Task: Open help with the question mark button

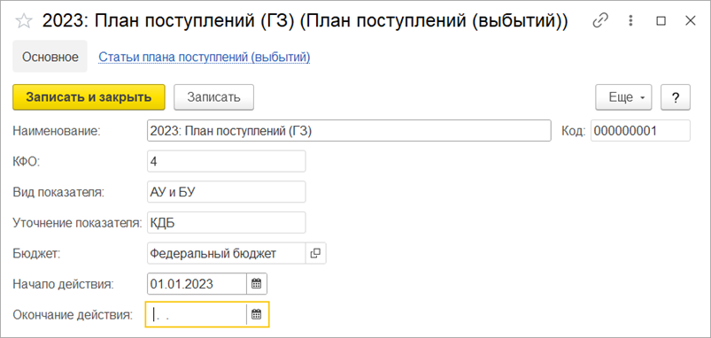Action: pyautogui.click(x=676, y=97)
